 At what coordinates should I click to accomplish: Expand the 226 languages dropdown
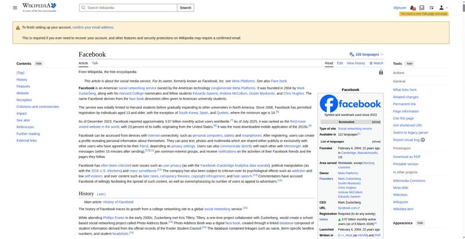point(366,55)
